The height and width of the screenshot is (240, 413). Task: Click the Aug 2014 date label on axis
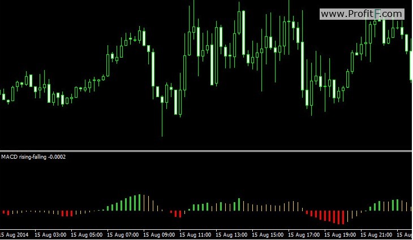click(14, 234)
